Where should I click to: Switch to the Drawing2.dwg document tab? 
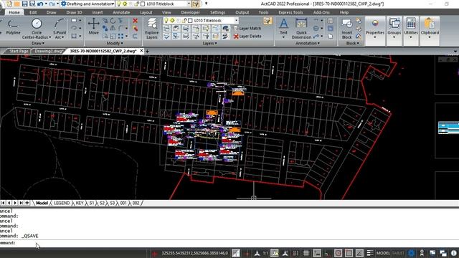(x=48, y=51)
